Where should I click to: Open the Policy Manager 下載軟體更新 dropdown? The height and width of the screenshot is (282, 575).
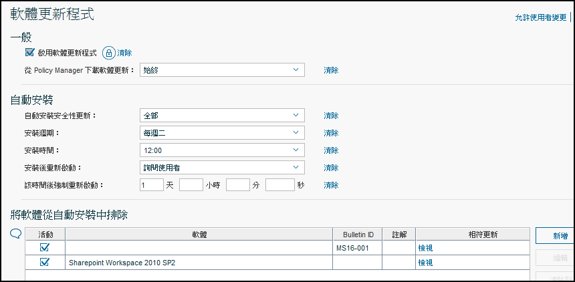pos(222,70)
